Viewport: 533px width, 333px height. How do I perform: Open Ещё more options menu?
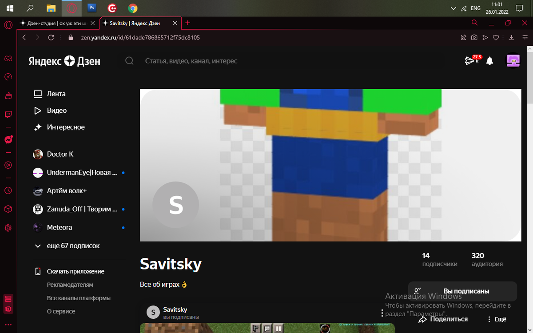pos(497,319)
